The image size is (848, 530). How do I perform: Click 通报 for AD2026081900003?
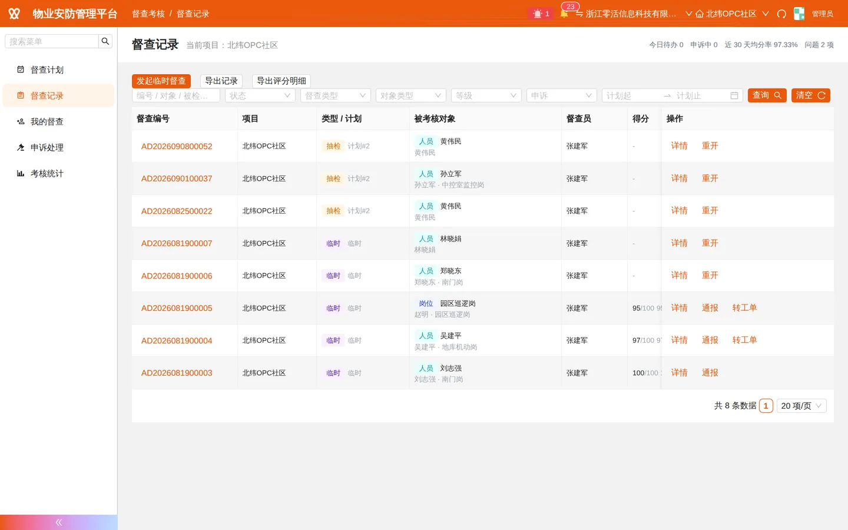coord(710,373)
